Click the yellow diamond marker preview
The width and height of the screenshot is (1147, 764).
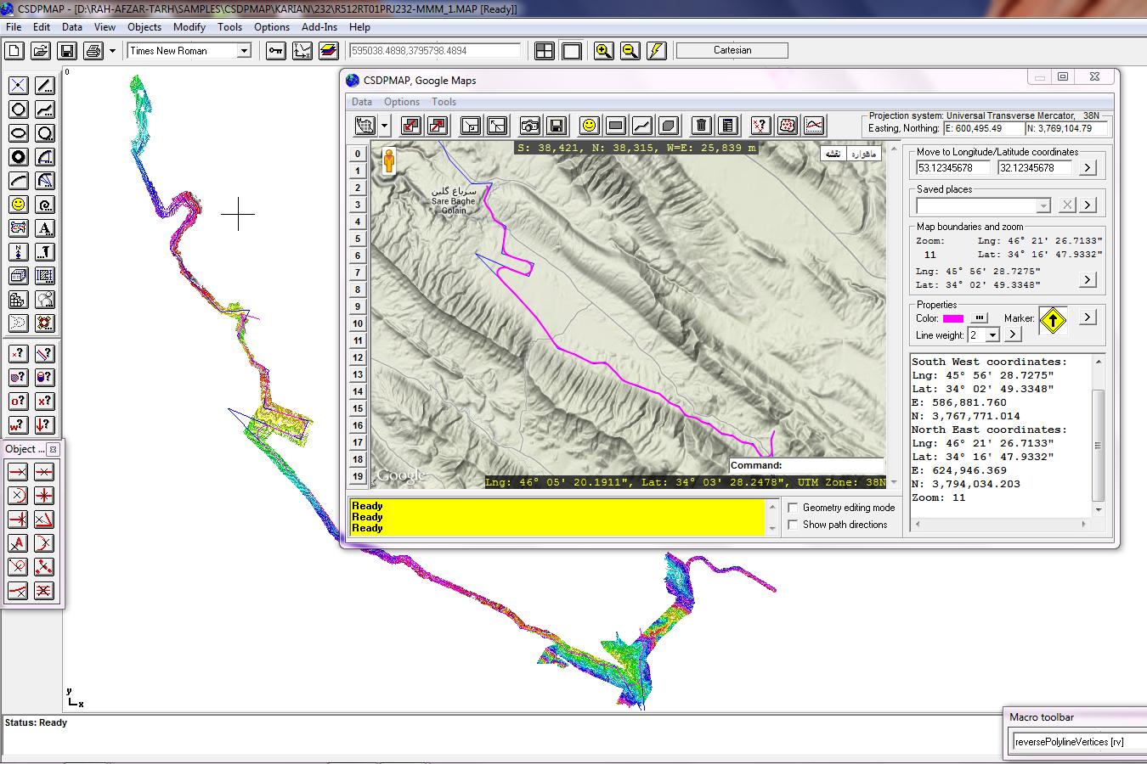pyautogui.click(x=1053, y=321)
